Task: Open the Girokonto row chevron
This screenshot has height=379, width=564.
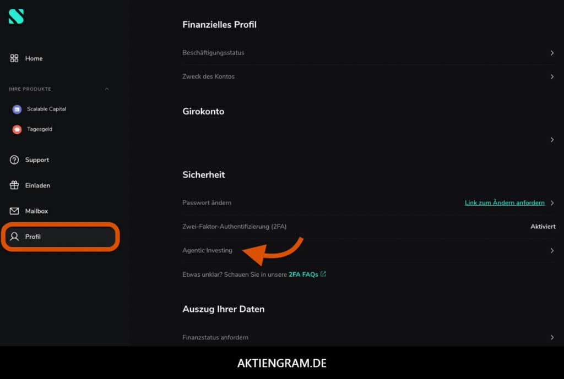Action: point(552,139)
